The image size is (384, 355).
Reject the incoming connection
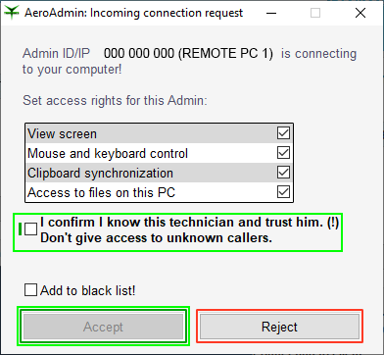[279, 327]
